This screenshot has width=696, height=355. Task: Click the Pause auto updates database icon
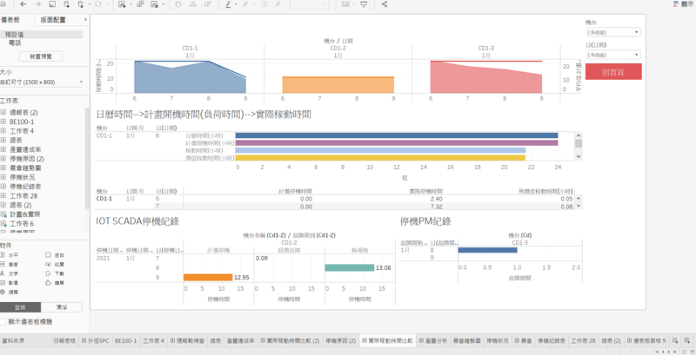[81, 4]
